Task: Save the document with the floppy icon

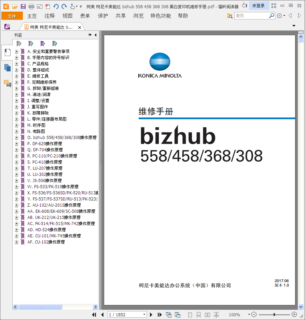Action: 23,6
